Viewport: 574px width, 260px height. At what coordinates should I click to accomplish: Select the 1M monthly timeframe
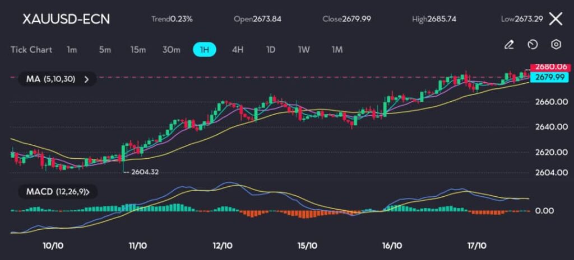(x=337, y=50)
